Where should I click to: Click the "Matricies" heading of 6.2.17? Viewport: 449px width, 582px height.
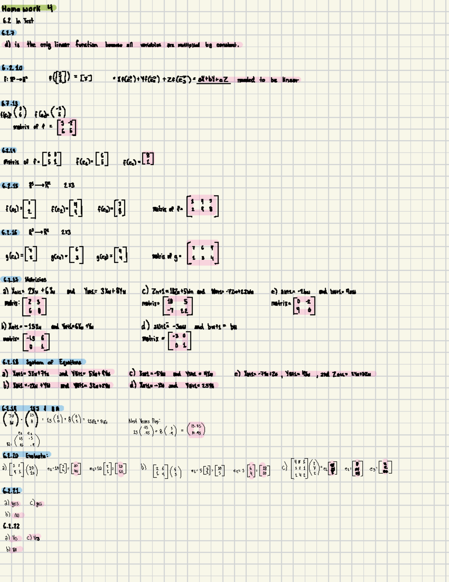[36, 280]
